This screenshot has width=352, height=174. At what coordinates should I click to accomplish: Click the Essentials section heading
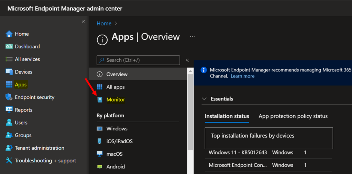coord(222,99)
